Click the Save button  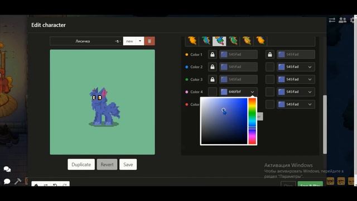(128, 164)
